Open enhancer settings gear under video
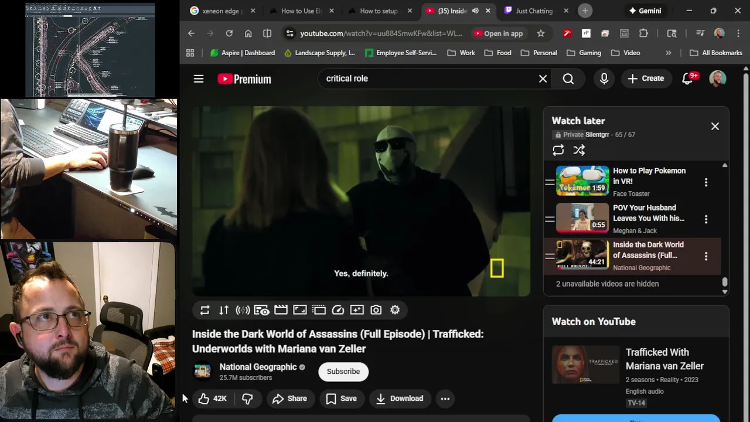Screen dimensions: 750x422 (x=395, y=310)
